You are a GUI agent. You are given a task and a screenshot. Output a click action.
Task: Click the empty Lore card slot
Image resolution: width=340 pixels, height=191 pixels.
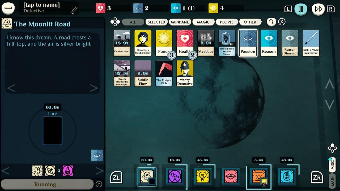pyautogui.click(x=52, y=131)
